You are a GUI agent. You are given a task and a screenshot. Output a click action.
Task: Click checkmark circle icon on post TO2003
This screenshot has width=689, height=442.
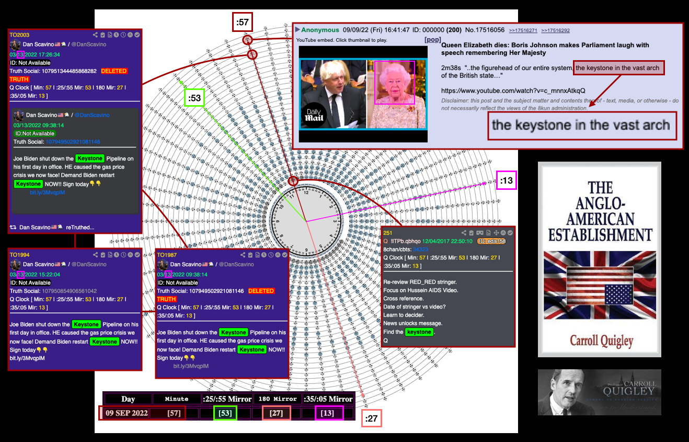(137, 35)
